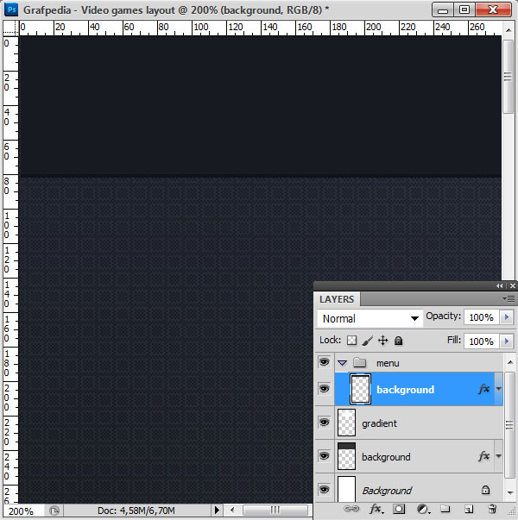The height and width of the screenshot is (520, 518).
Task: Click the Doc: 4,58M/6,70M status text
Action: pyautogui.click(x=136, y=511)
